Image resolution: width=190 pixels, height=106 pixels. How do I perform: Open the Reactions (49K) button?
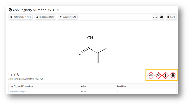[45, 17]
